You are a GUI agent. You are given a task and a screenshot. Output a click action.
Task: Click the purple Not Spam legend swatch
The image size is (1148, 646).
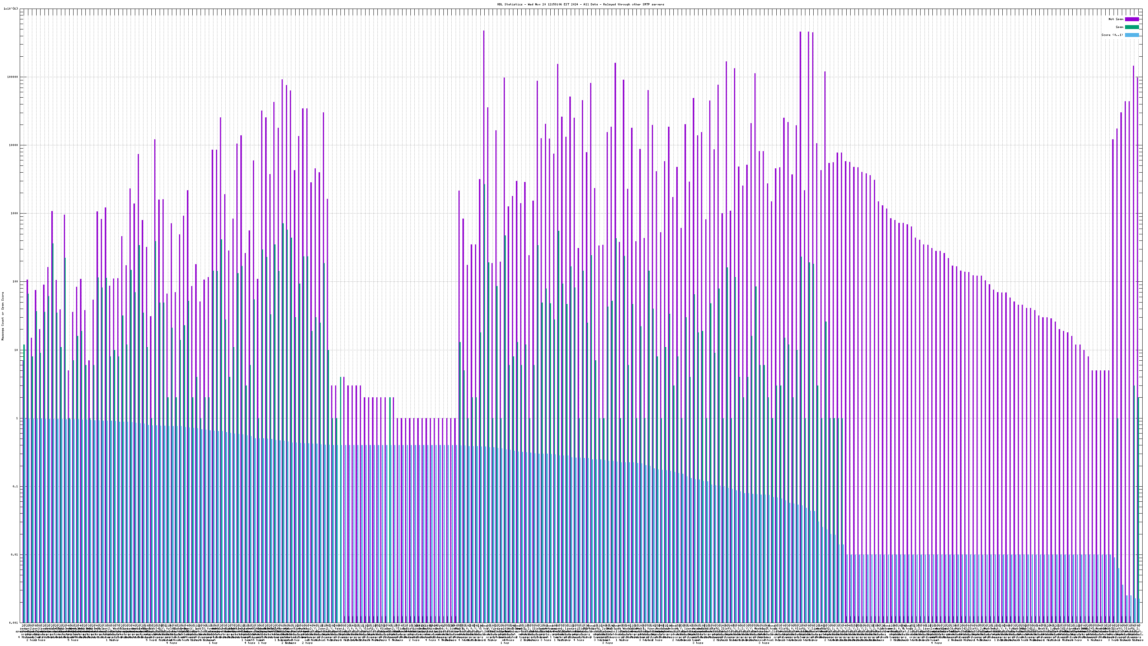(x=1131, y=19)
